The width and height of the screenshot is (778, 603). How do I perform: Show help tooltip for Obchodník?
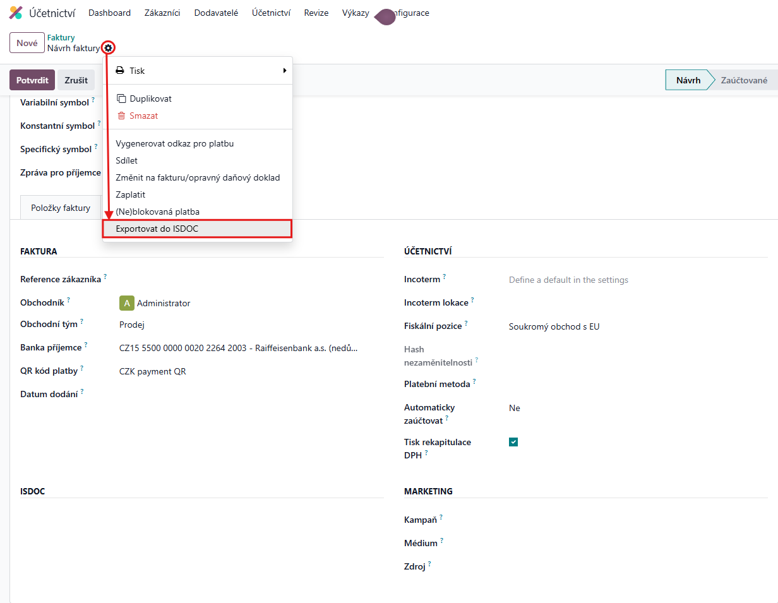click(x=69, y=300)
